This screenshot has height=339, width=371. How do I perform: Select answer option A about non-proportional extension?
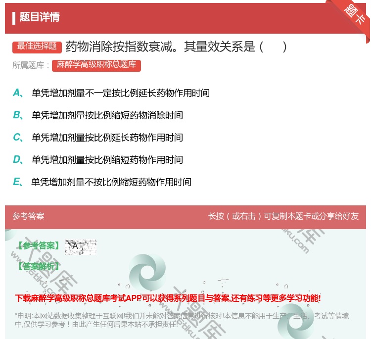[x=111, y=93]
